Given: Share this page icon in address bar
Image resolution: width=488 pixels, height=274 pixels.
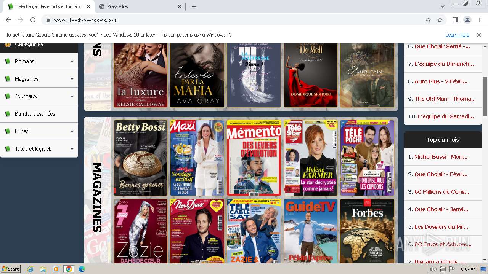Looking at the screenshot, I should click(428, 20).
